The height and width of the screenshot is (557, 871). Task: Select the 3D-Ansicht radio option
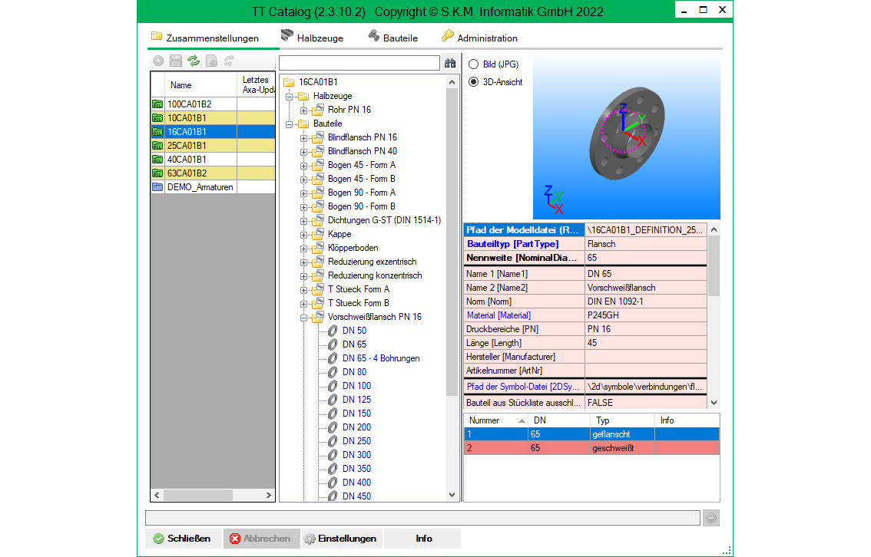(474, 82)
